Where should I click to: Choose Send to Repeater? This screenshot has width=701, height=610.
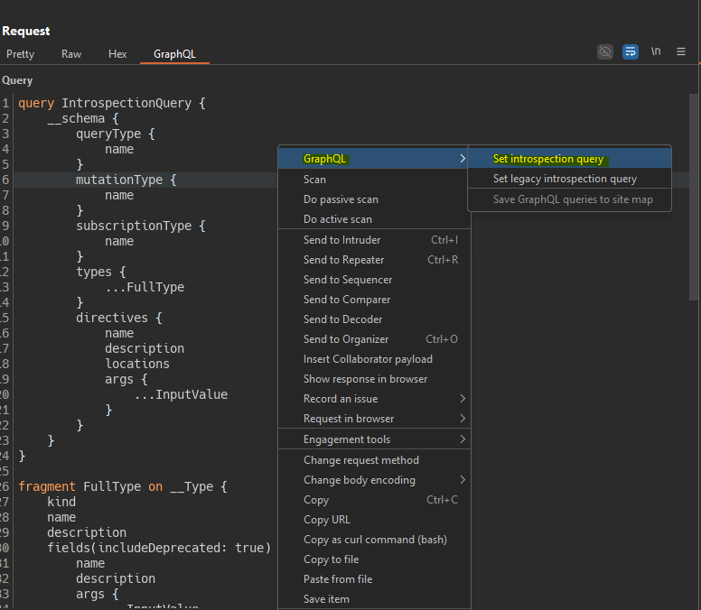[343, 260]
